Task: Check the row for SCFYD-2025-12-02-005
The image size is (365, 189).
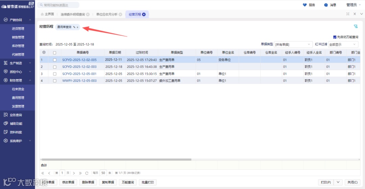Action: tap(55, 60)
